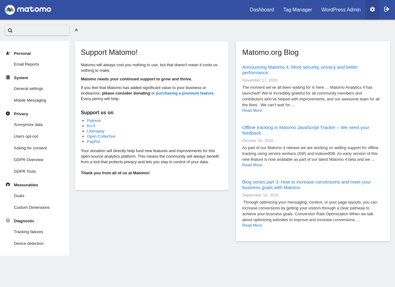Click the Measurables section icon
The image size is (395, 287).
click(x=8, y=185)
